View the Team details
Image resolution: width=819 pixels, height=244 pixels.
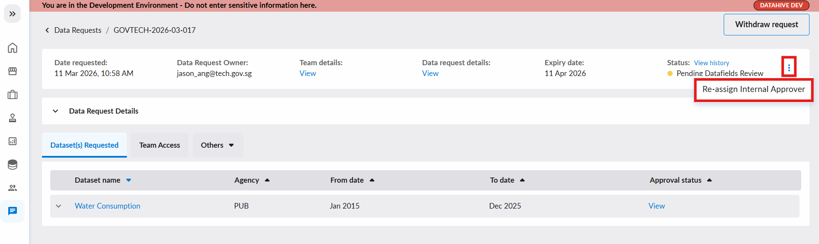point(308,73)
